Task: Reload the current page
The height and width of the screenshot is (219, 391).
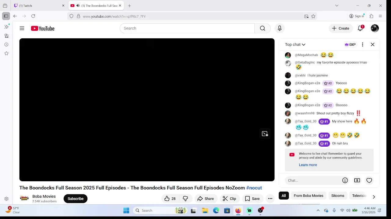Action: click(33, 16)
